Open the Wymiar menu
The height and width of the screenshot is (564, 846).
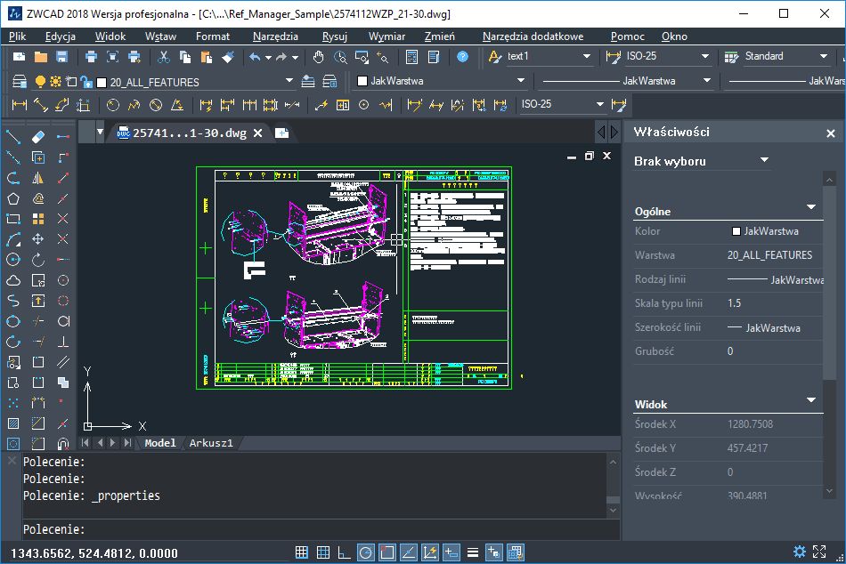click(x=386, y=36)
